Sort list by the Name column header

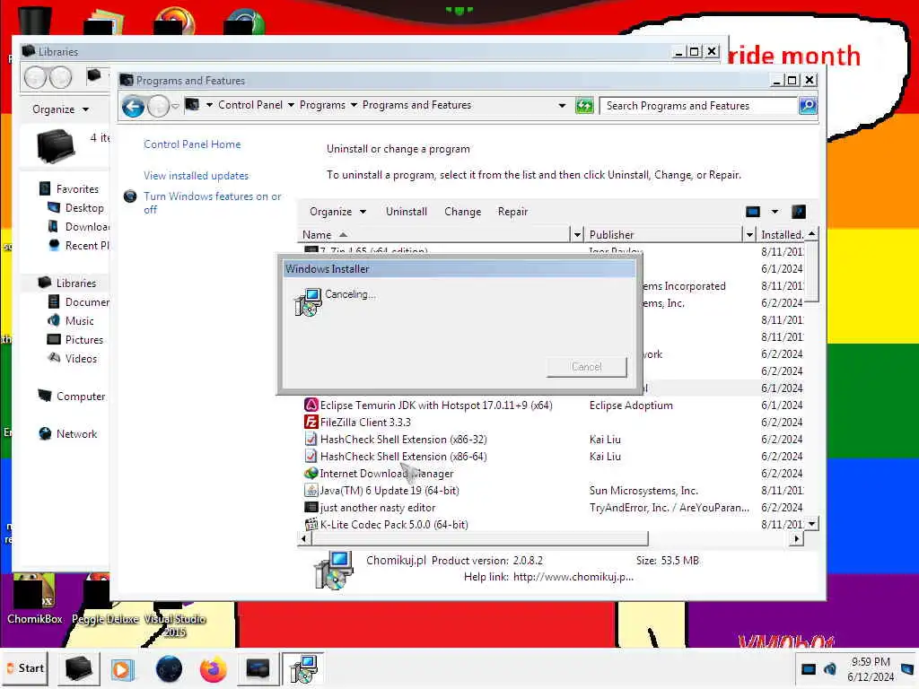[433, 235]
